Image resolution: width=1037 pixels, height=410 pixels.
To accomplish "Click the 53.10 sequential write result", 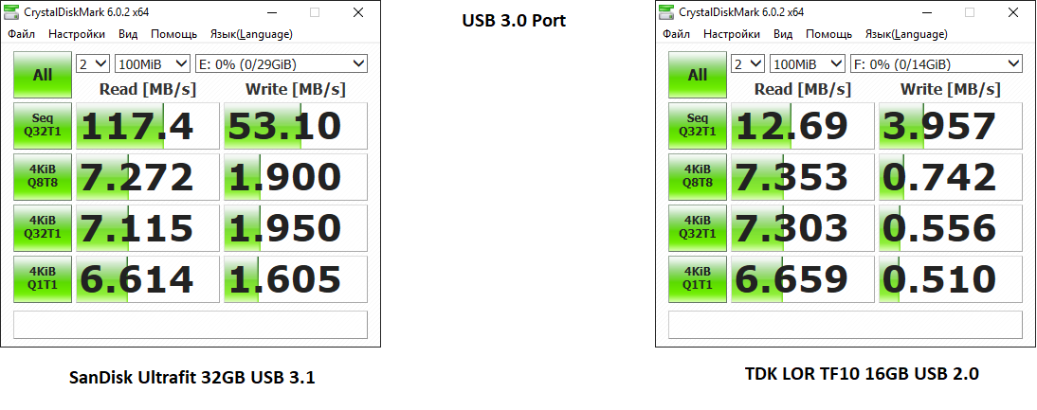I will 295,125.
